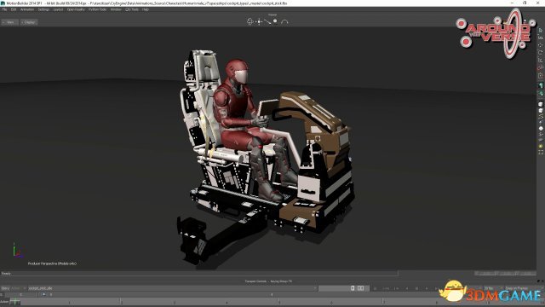
Task: Open the Python Tools menu
Action: click(x=97, y=9)
